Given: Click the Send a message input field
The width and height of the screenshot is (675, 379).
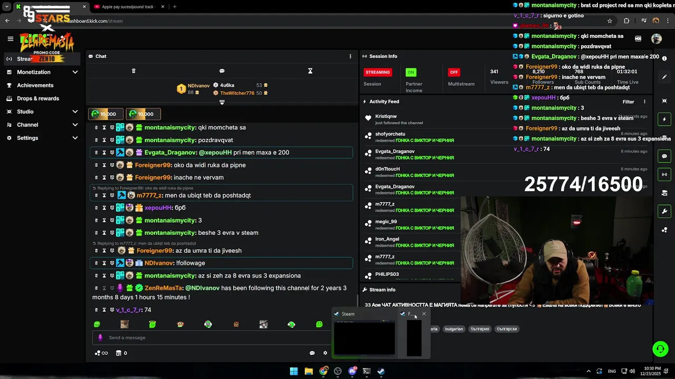Looking at the screenshot, I should tap(211, 337).
